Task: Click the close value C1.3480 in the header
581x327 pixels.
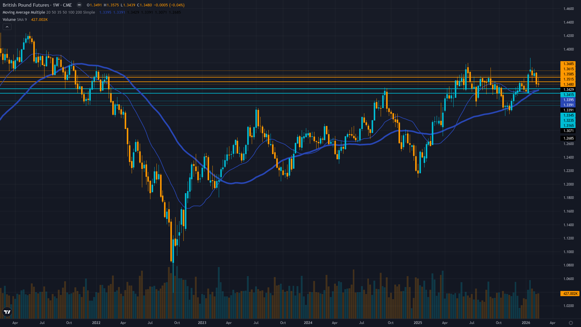Action: pos(144,5)
